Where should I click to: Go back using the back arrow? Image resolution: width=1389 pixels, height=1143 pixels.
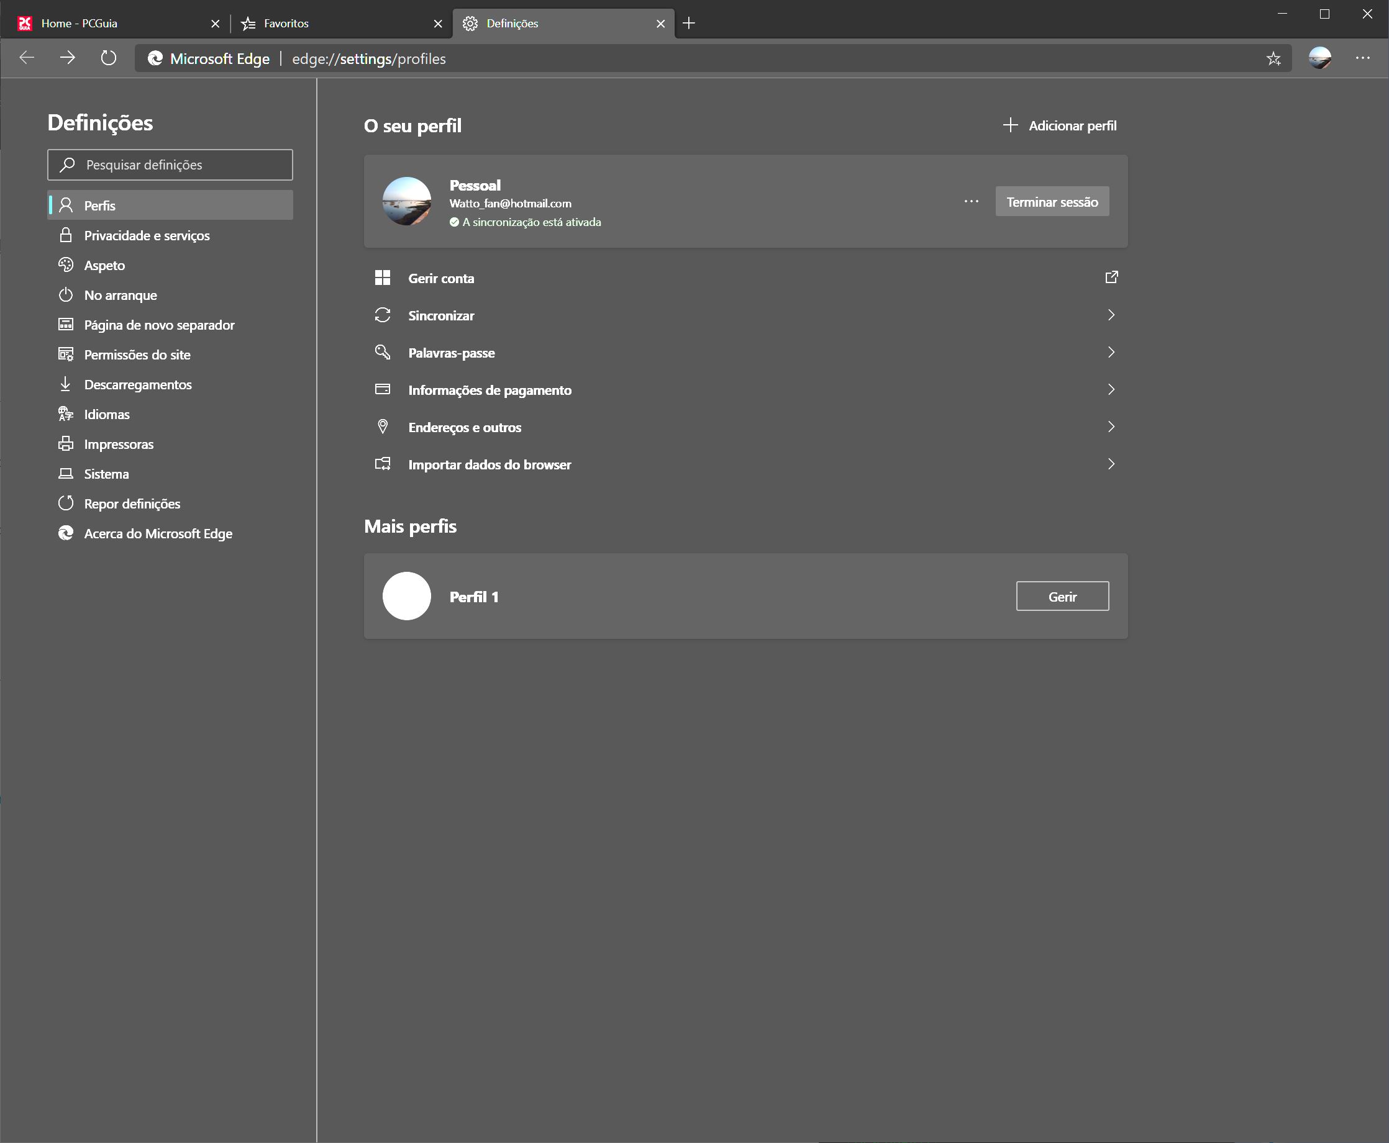(x=27, y=58)
